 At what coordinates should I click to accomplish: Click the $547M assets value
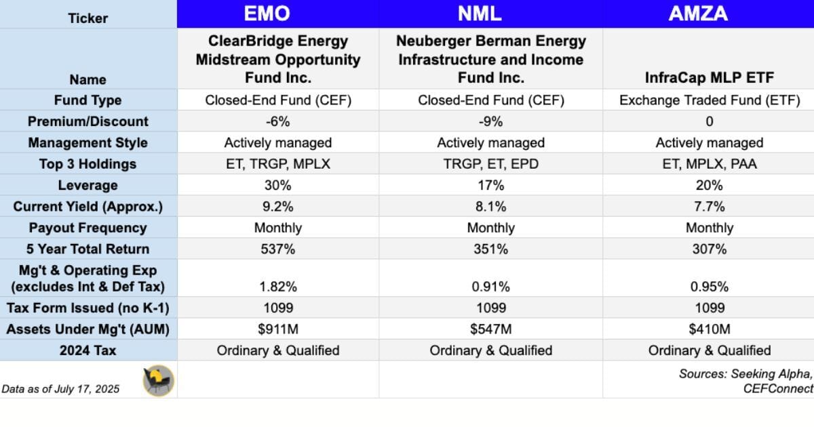point(490,329)
